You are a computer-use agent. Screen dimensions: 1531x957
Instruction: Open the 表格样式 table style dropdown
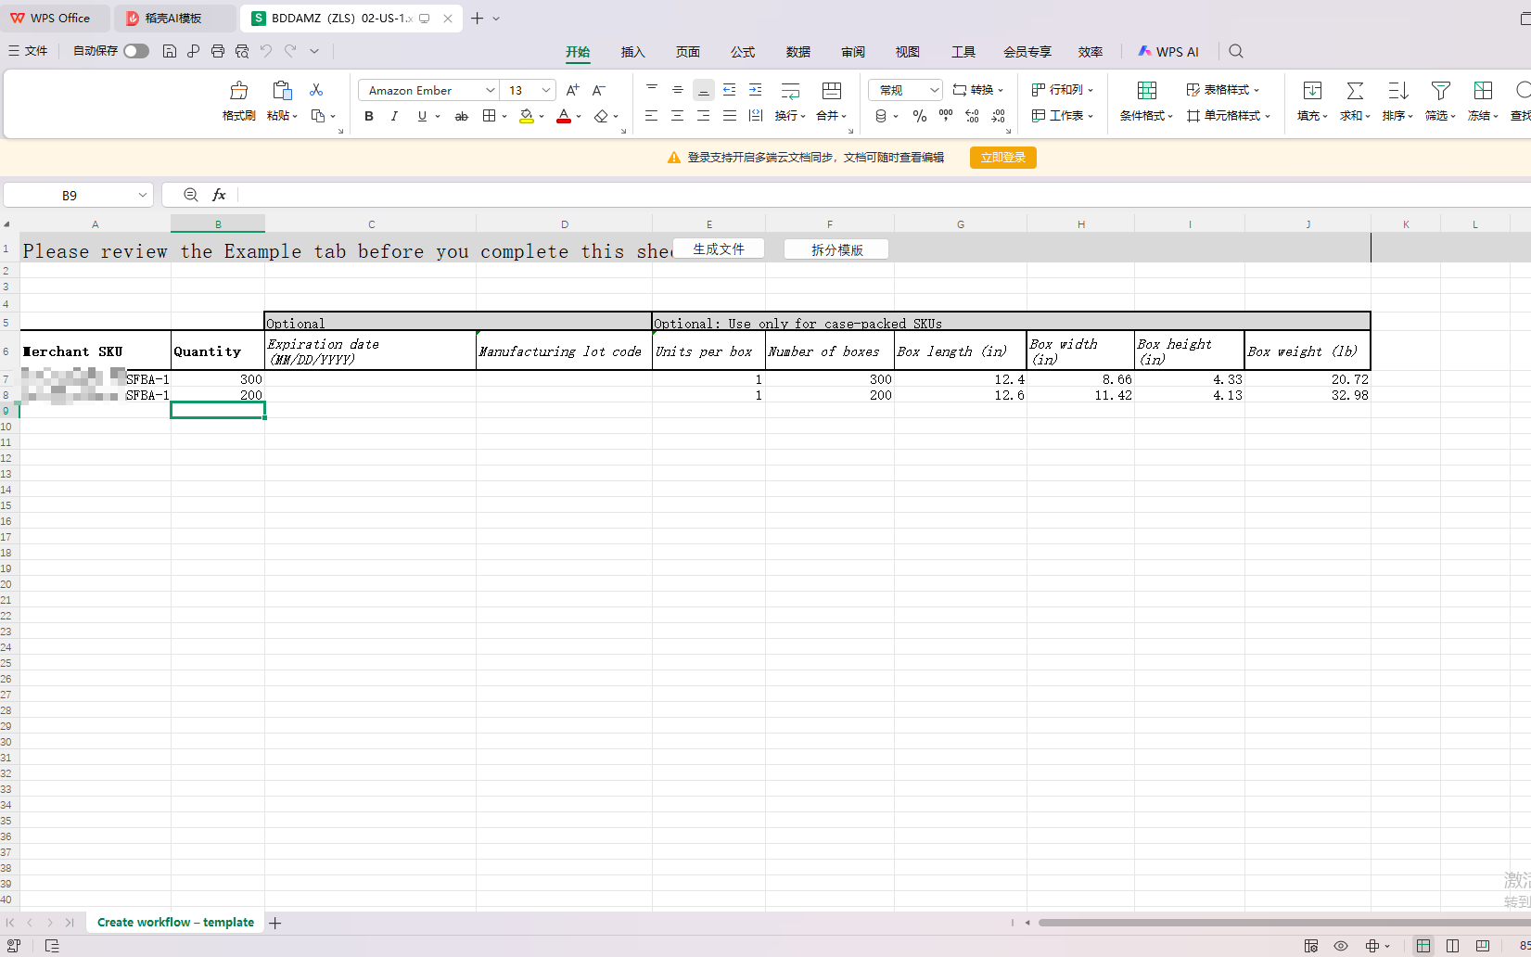point(1223,90)
